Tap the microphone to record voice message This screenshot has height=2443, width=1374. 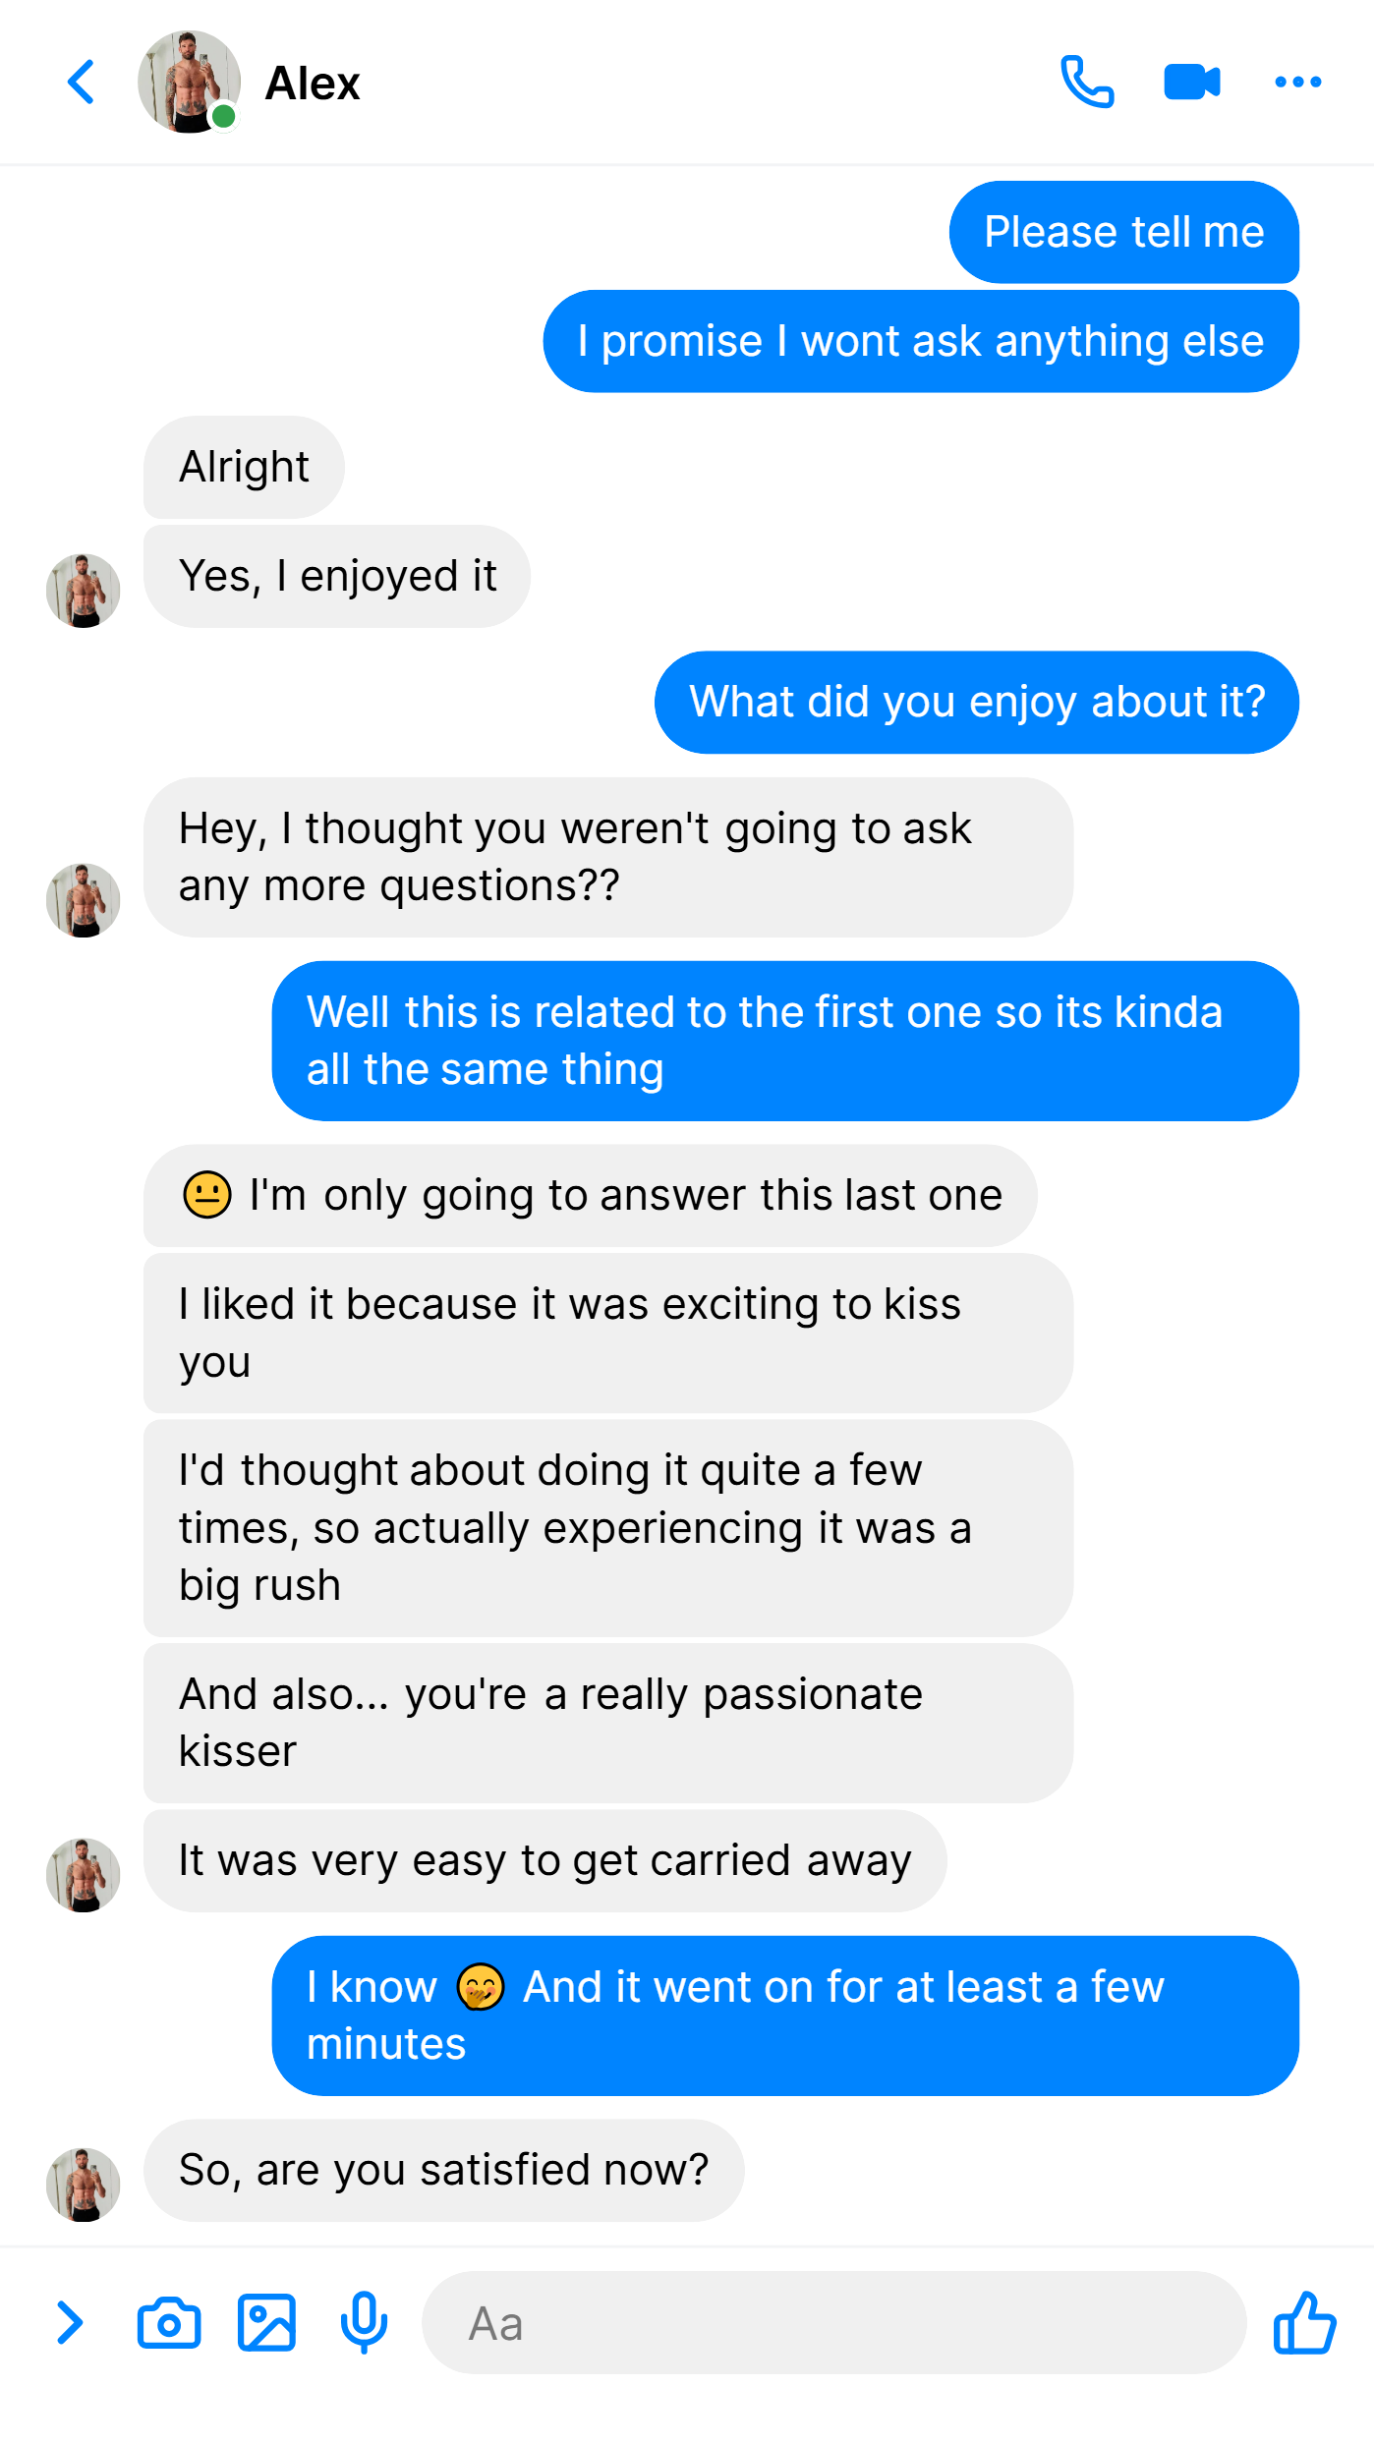pos(364,2323)
